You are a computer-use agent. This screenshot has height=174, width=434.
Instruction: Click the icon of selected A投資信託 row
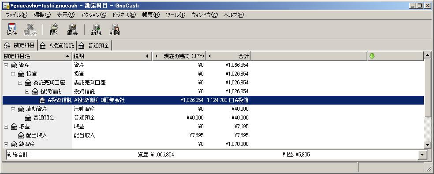coord(42,100)
